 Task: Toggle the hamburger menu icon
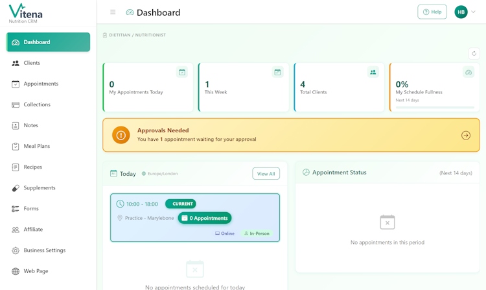[x=113, y=12]
